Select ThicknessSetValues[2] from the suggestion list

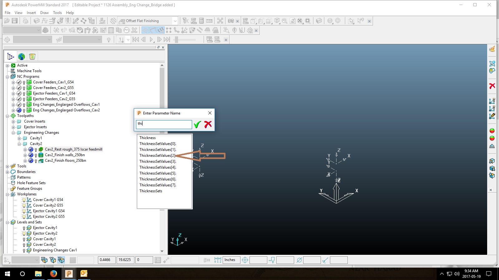click(x=158, y=155)
